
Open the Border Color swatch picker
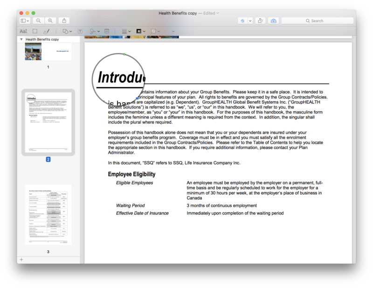140,31
